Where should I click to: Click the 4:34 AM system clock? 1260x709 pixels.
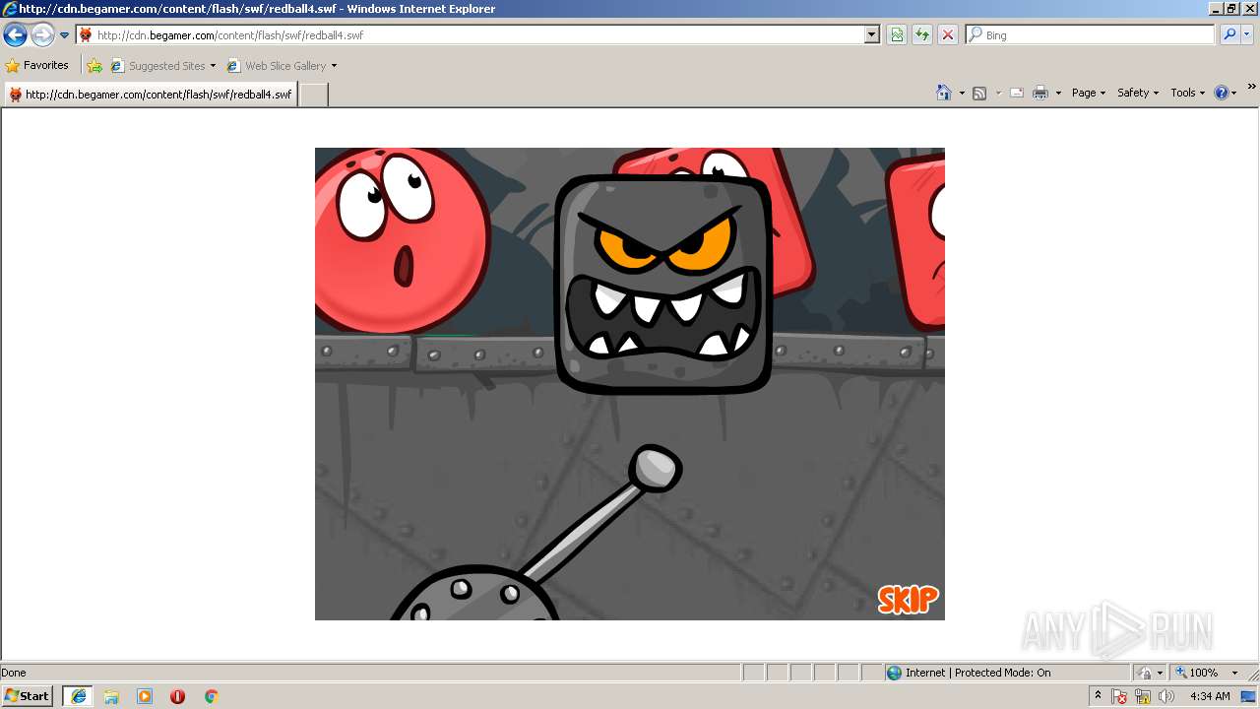pyautogui.click(x=1210, y=696)
